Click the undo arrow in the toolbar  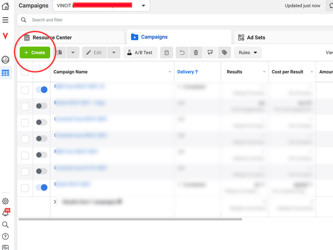(182, 52)
